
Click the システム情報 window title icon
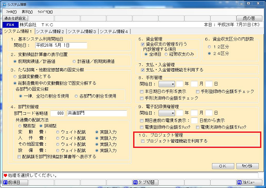click(4, 4)
